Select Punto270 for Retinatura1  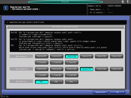42,56
